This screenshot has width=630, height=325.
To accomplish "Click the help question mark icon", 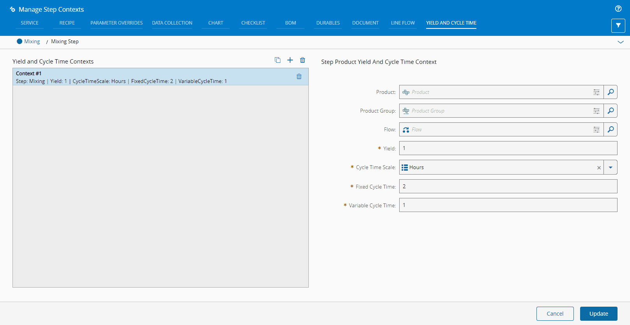I will coord(618,9).
